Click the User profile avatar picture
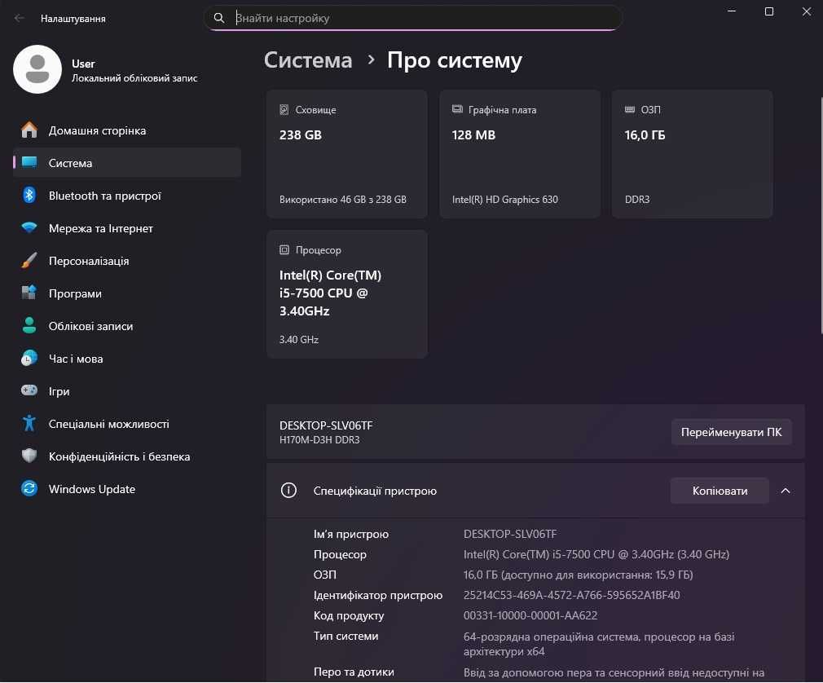 pyautogui.click(x=37, y=69)
